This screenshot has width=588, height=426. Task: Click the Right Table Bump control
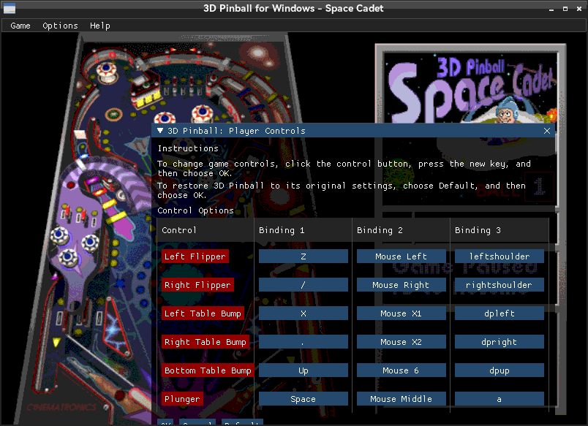[205, 342]
